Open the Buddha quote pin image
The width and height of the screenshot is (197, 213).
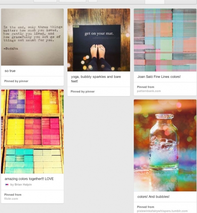coord(32,37)
